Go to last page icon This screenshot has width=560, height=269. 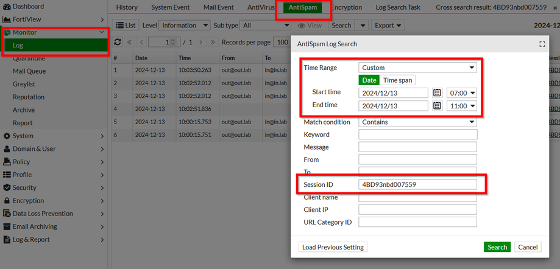[x=213, y=42]
